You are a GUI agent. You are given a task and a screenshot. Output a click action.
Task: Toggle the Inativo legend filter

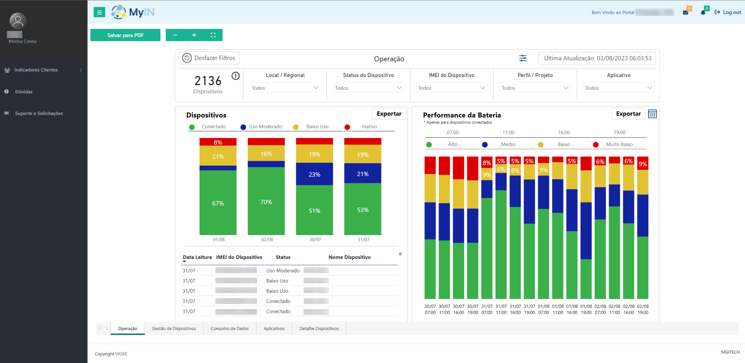pos(369,127)
